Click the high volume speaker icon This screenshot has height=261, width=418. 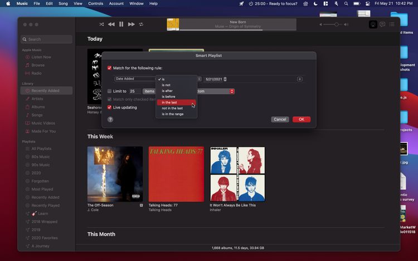(x=346, y=24)
